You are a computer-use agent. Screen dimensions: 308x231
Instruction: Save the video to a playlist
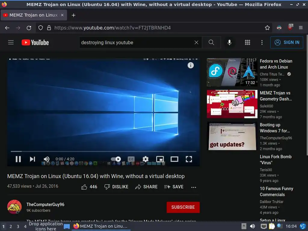coord(174,187)
